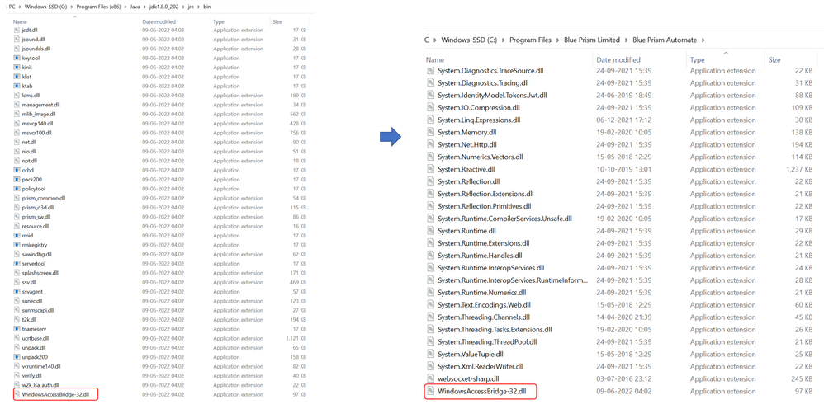Open bin breadcrumb segment in left window
The width and height of the screenshot is (824, 409).
(207, 7)
